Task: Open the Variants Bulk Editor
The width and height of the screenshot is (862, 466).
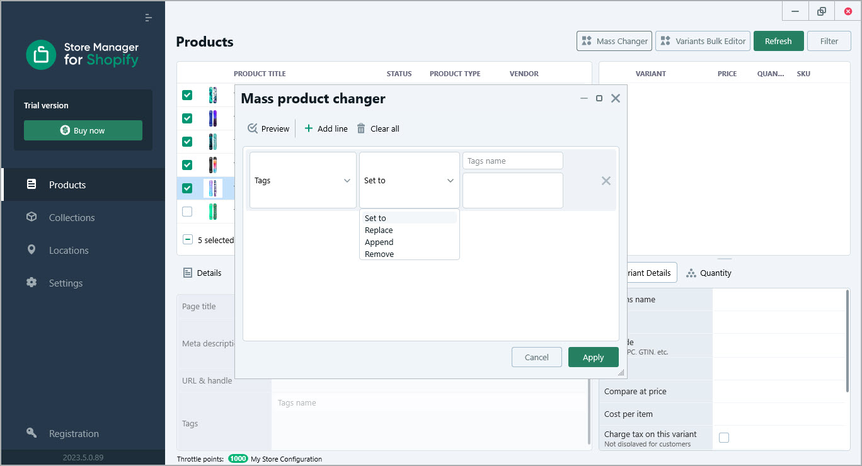Action: [x=703, y=41]
